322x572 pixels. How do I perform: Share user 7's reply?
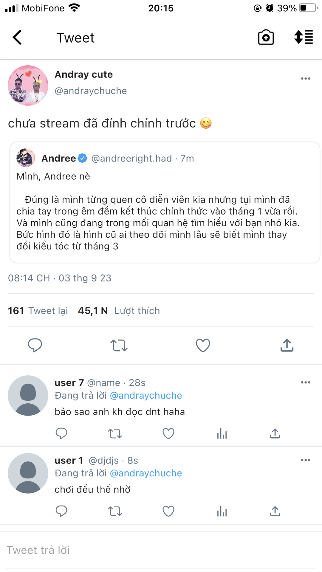point(275,433)
